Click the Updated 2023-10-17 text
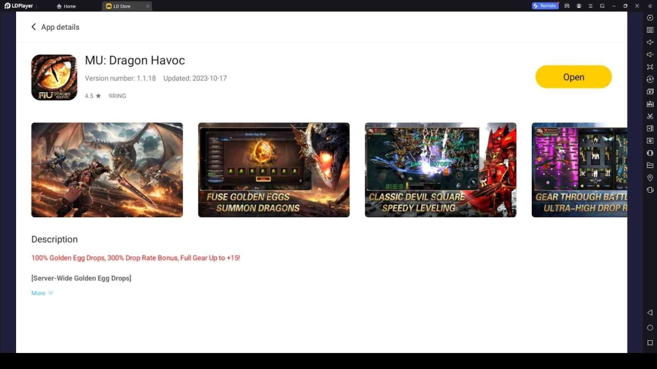Viewport: 657px width, 369px height. coord(195,78)
